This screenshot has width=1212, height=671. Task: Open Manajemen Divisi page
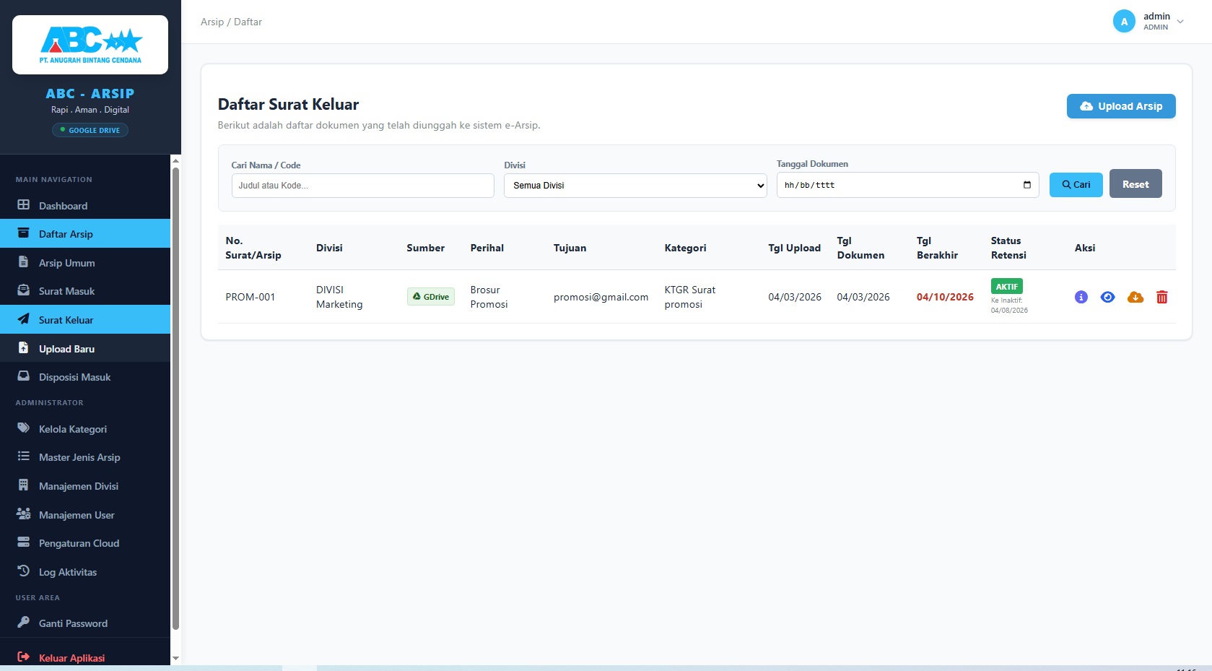pos(85,485)
